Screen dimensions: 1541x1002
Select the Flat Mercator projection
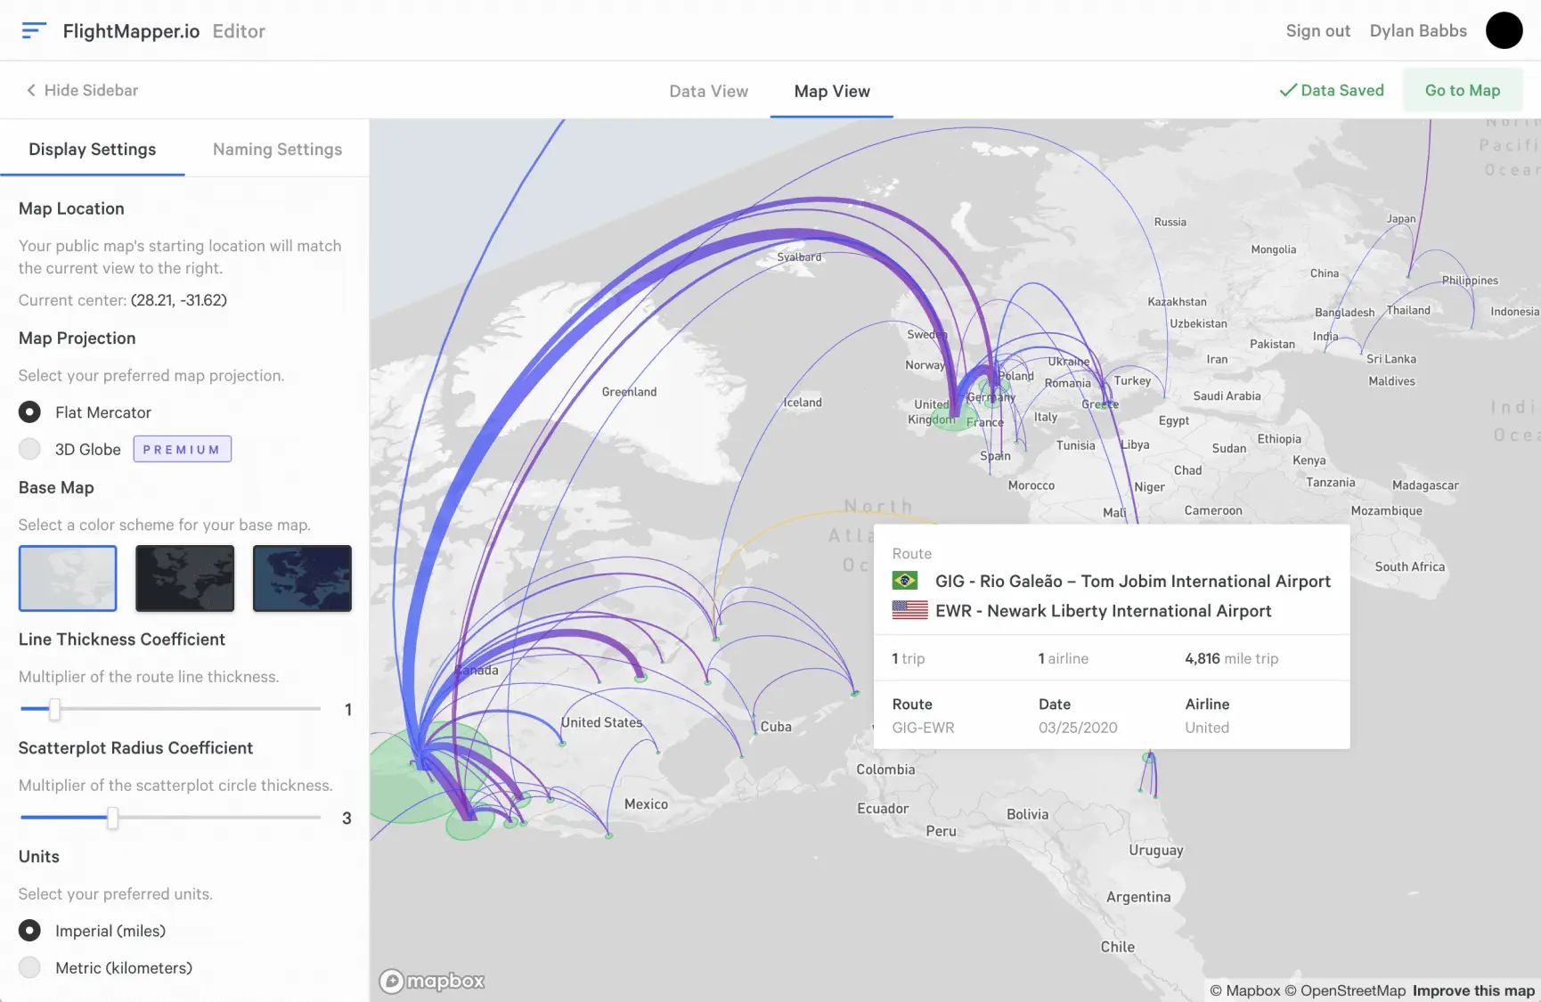[x=29, y=411]
